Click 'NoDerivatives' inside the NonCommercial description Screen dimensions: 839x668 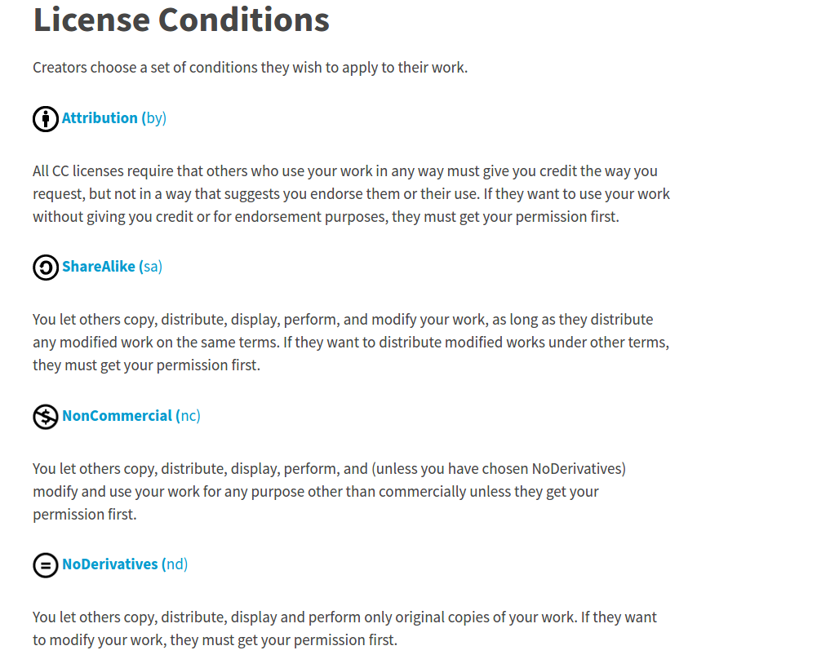pos(578,469)
